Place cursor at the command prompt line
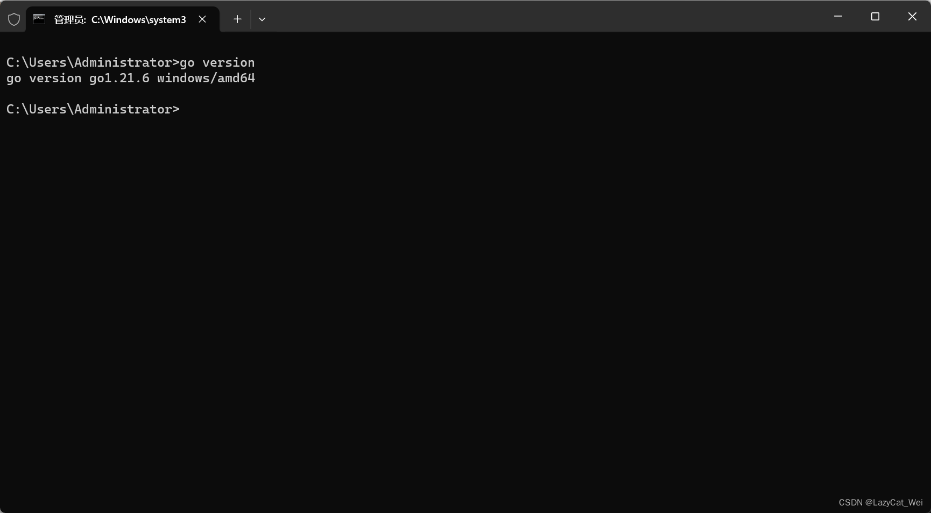 [183, 109]
